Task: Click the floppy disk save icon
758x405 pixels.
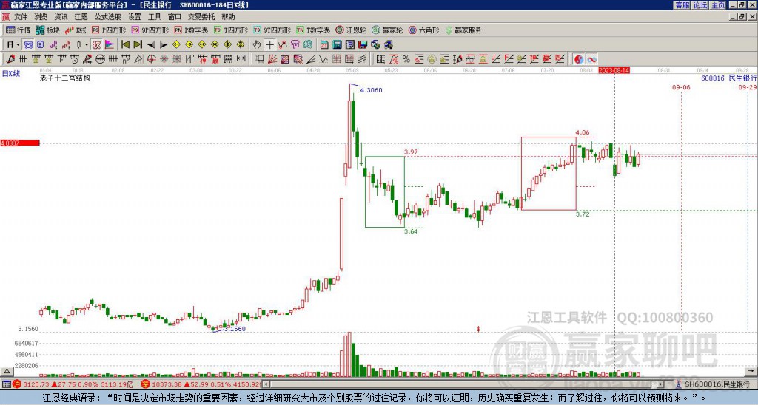Action: click(x=363, y=45)
